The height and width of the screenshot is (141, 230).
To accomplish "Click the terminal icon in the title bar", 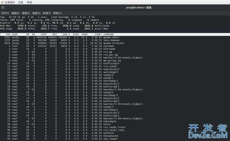I will pos(3,8).
